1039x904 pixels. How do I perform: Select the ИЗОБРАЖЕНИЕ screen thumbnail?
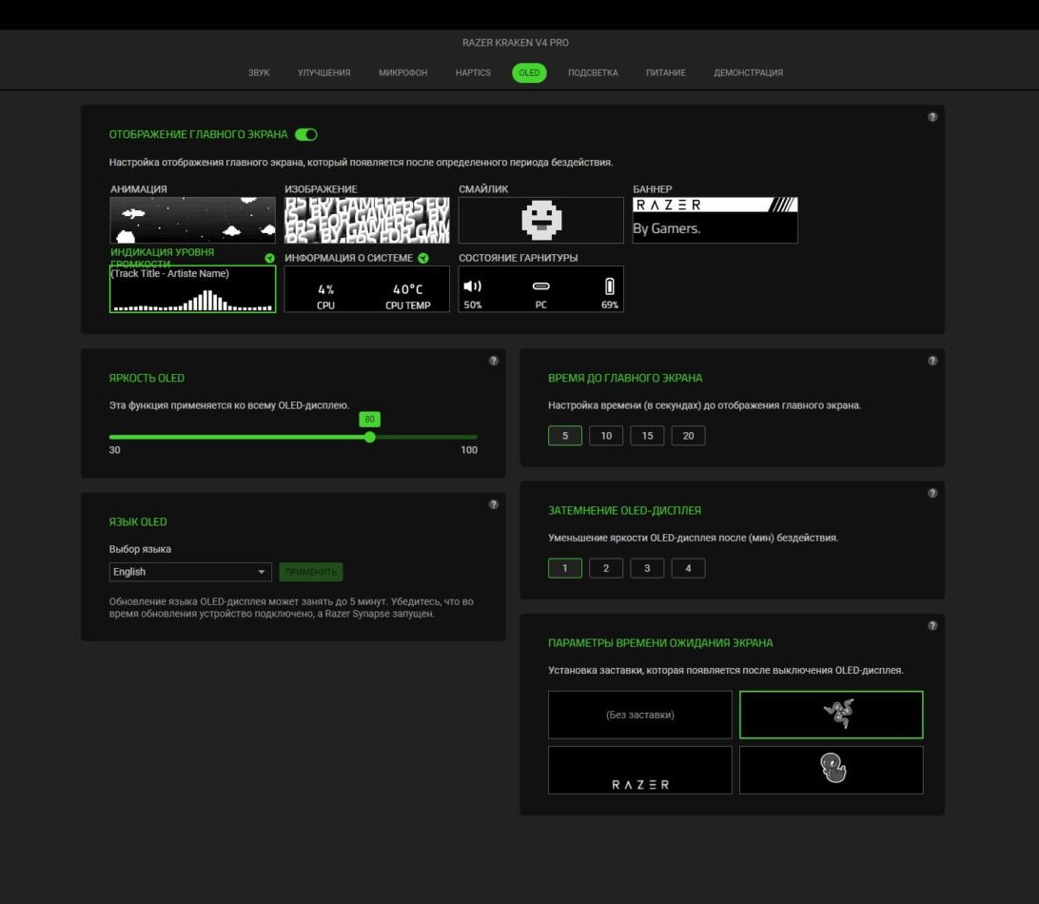click(x=366, y=220)
